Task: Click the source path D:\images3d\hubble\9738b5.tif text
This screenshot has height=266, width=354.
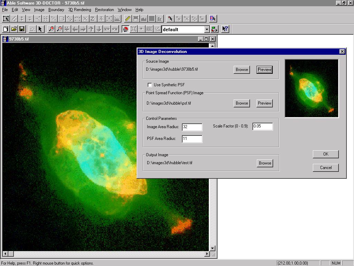Action: click(x=172, y=69)
